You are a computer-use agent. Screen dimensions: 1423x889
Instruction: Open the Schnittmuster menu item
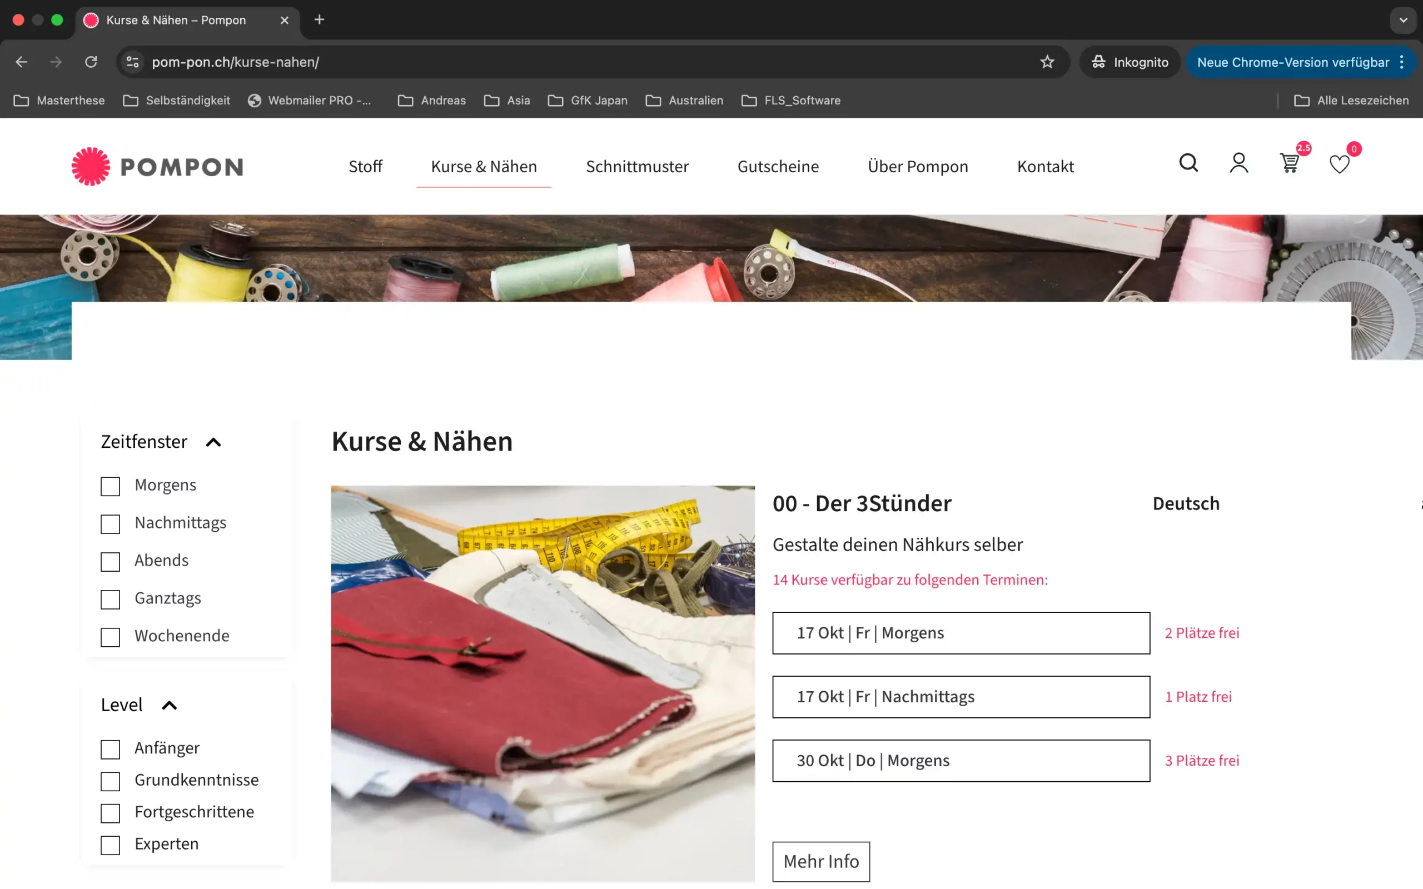(x=637, y=166)
